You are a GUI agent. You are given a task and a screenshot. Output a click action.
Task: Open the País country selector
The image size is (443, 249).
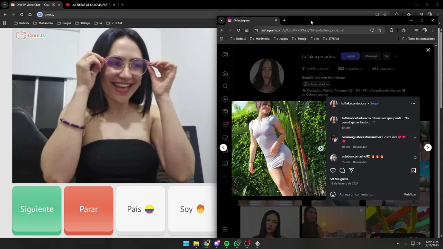click(141, 209)
